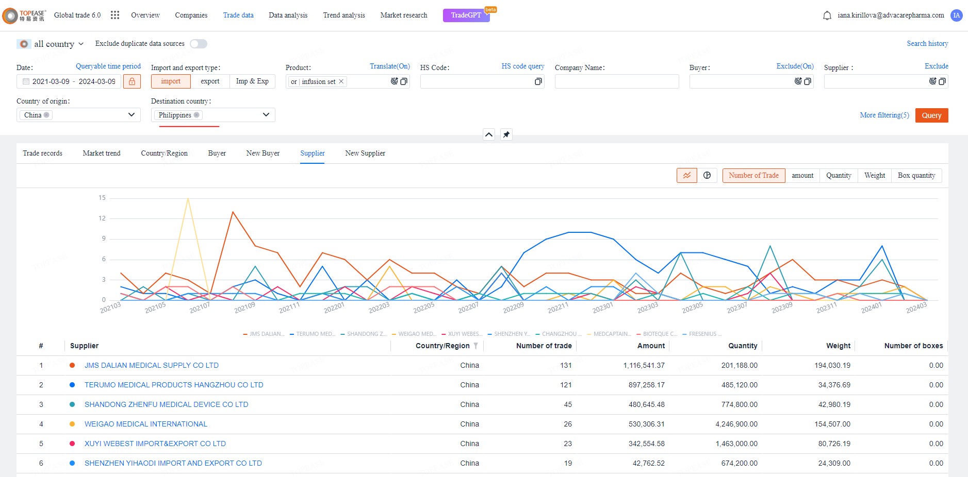Toggle TERUMO MED series in legend

[313, 334]
